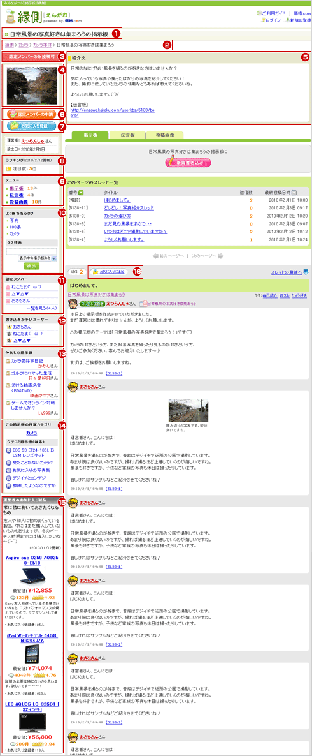Screen dimensions: 312x756
Task: Click the スレ主運営者 avatar icon
Action: coord(73,303)
